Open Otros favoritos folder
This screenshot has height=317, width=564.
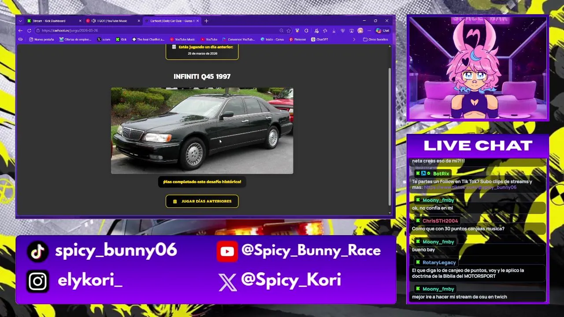click(x=375, y=39)
